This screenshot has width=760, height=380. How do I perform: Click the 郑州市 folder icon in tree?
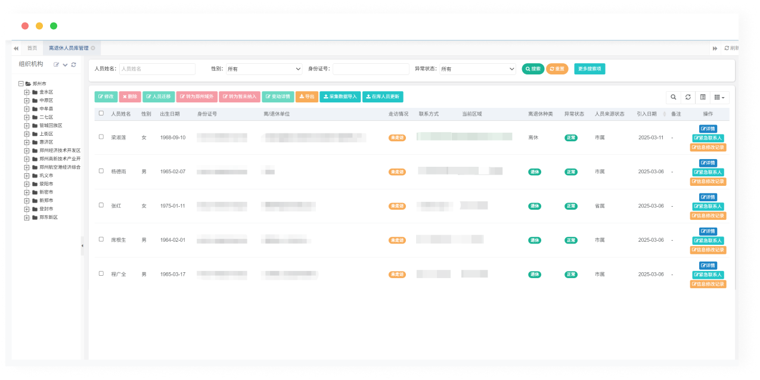pos(28,84)
